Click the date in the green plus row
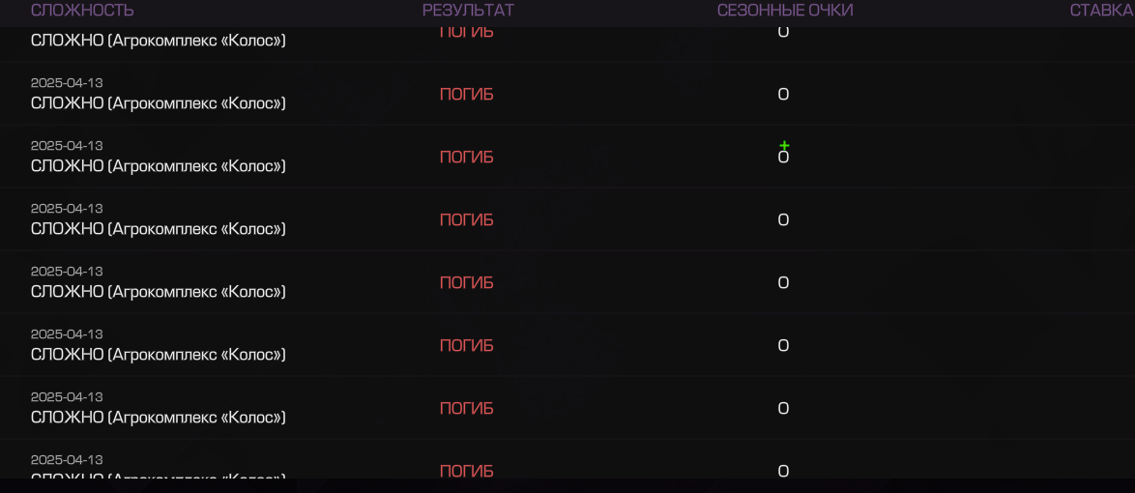The width and height of the screenshot is (1135, 493). [x=67, y=146]
